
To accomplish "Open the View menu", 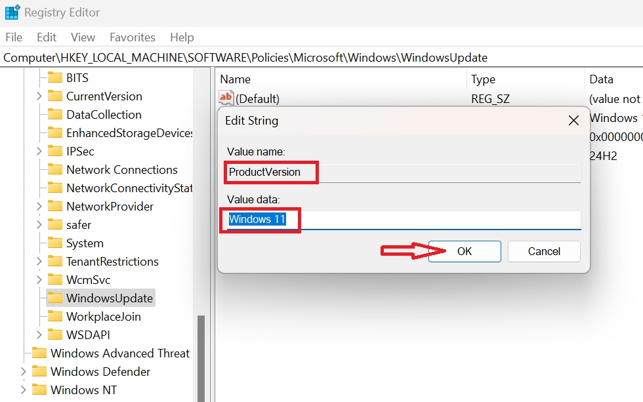I will coord(83,37).
